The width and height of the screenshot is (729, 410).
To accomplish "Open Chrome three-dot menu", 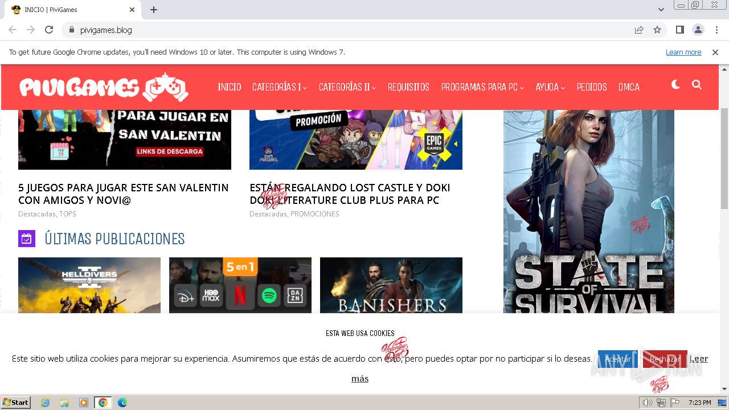I will pos(716,30).
